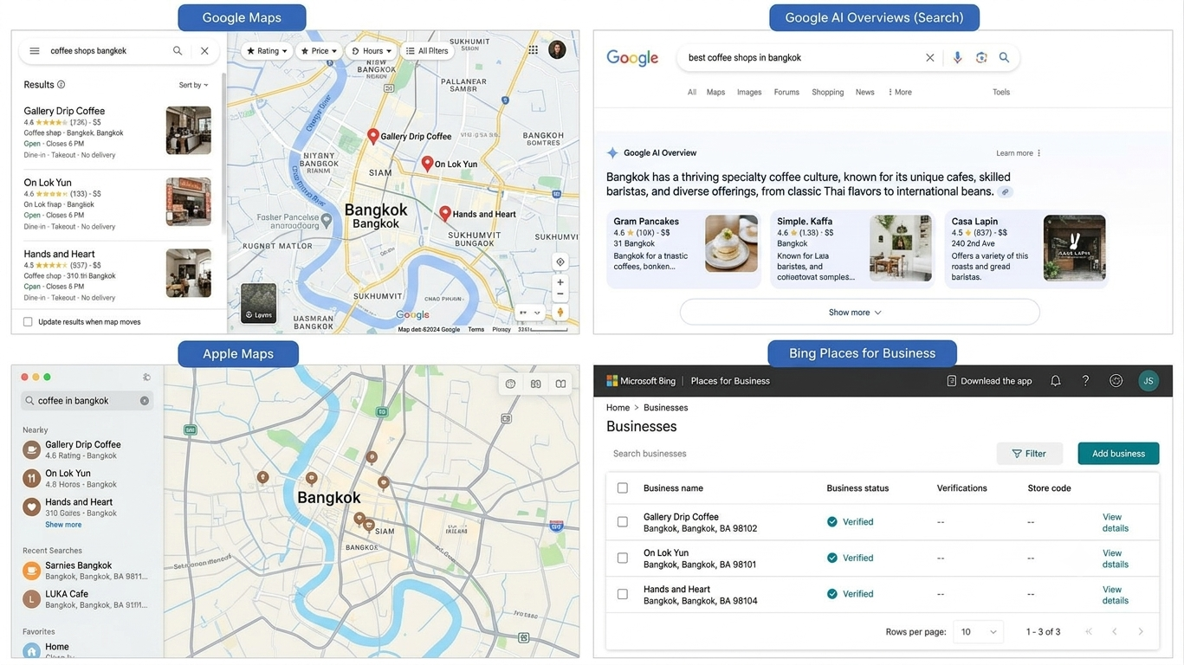This screenshot has width=1184, height=665.
Task: Open the Rows per page dropdown
Action: (x=978, y=632)
